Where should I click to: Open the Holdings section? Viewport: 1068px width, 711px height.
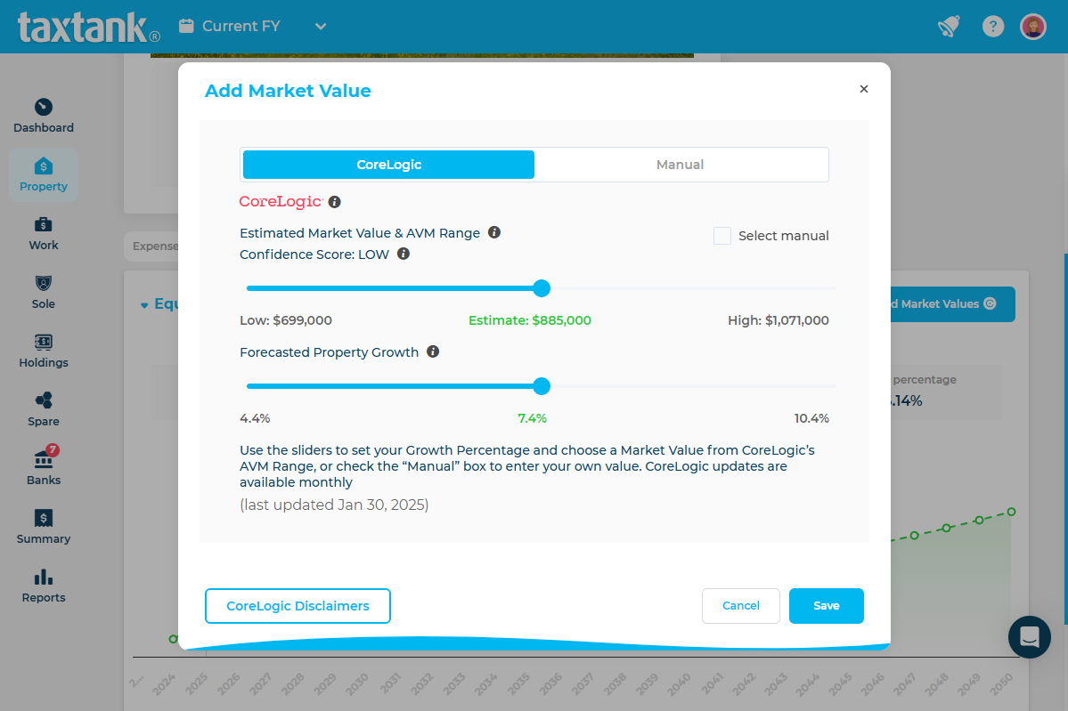[x=44, y=351]
